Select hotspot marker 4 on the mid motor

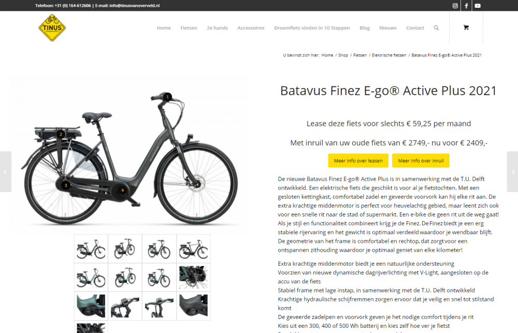pyautogui.click(x=123, y=190)
